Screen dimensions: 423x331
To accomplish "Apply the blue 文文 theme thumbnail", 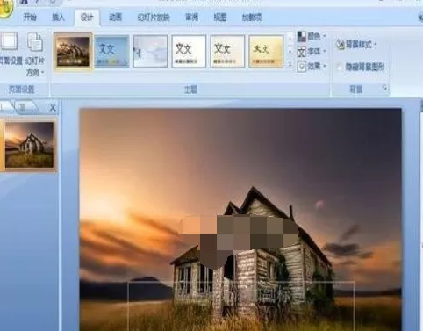I will pyautogui.click(x=111, y=52).
